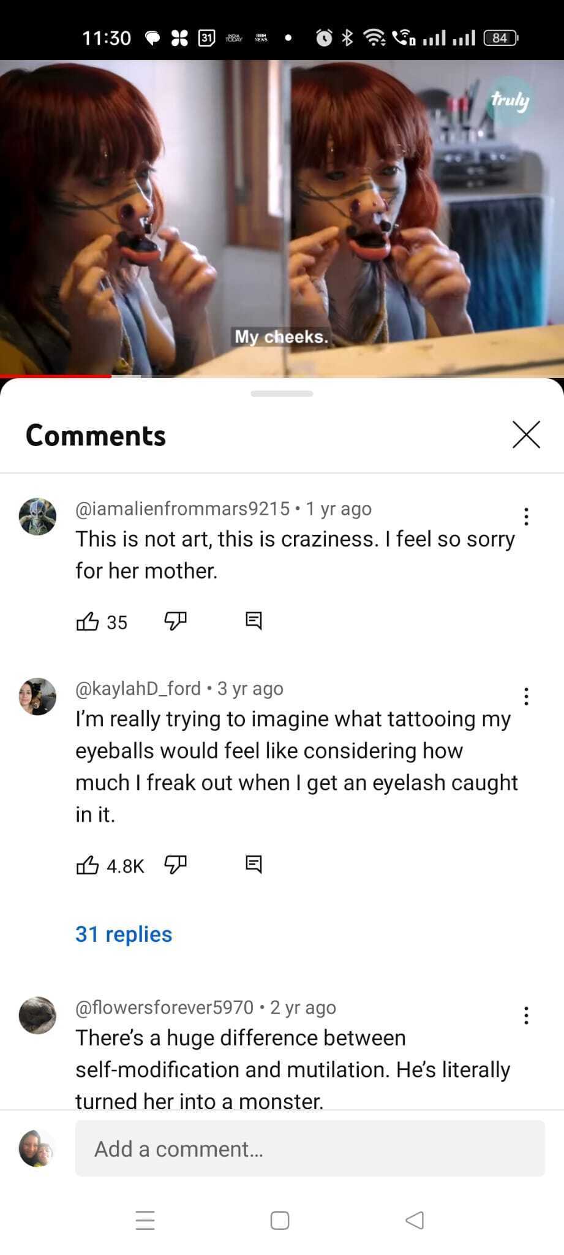Tap the Truly channel watermark
The height and width of the screenshot is (1255, 564).
click(x=509, y=100)
